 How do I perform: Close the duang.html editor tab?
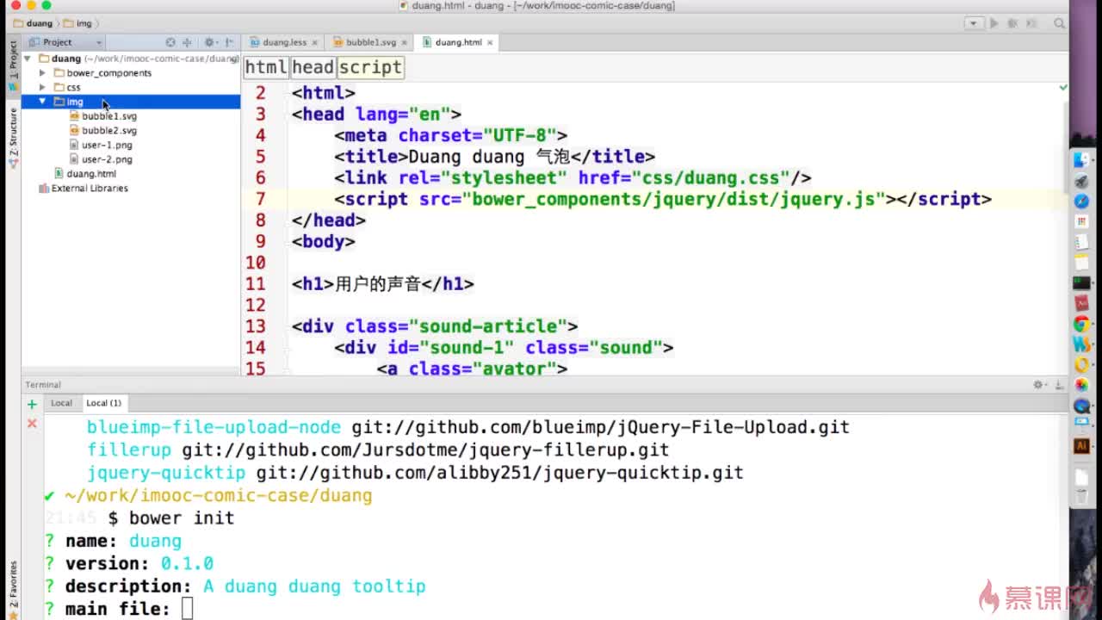(490, 42)
